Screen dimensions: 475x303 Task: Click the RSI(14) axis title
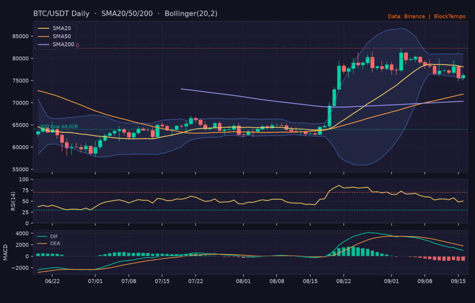(13, 201)
